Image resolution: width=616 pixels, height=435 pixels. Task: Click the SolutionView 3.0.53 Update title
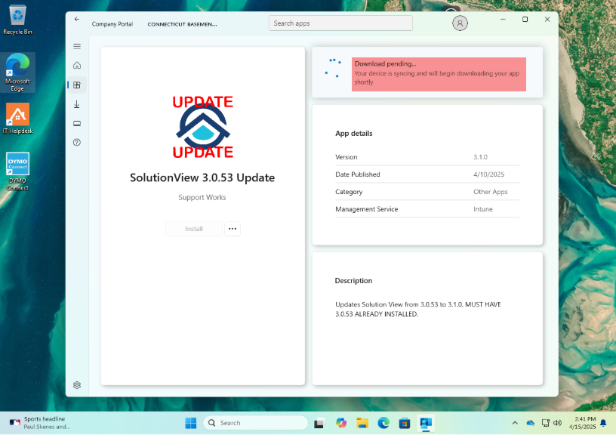202,177
